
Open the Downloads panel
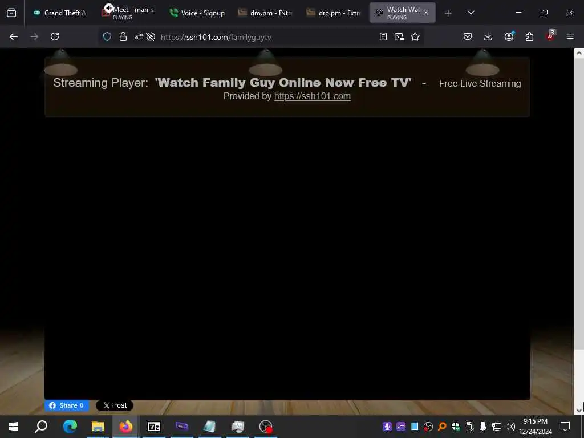click(x=488, y=37)
